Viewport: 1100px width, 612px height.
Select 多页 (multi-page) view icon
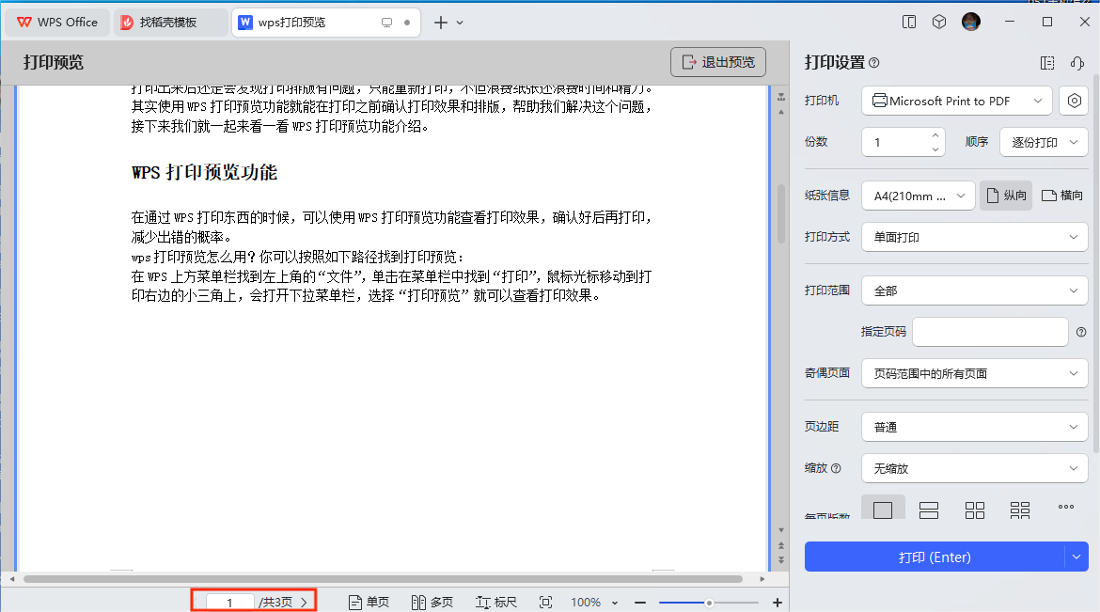(x=432, y=602)
